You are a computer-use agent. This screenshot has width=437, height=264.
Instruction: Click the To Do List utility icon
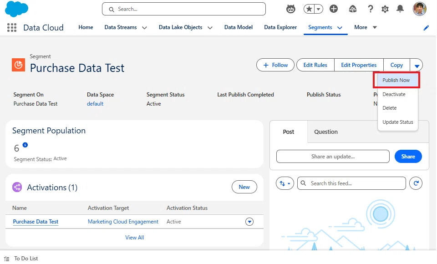coord(7,259)
